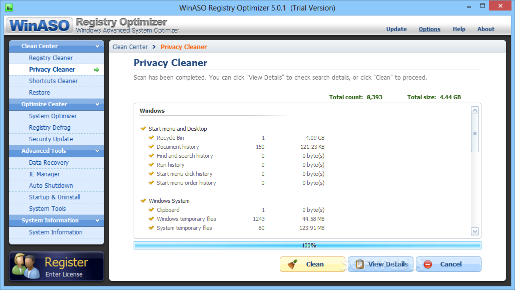515x290 pixels.
Task: Collapse the Advanced Tools section
Action: (x=97, y=151)
